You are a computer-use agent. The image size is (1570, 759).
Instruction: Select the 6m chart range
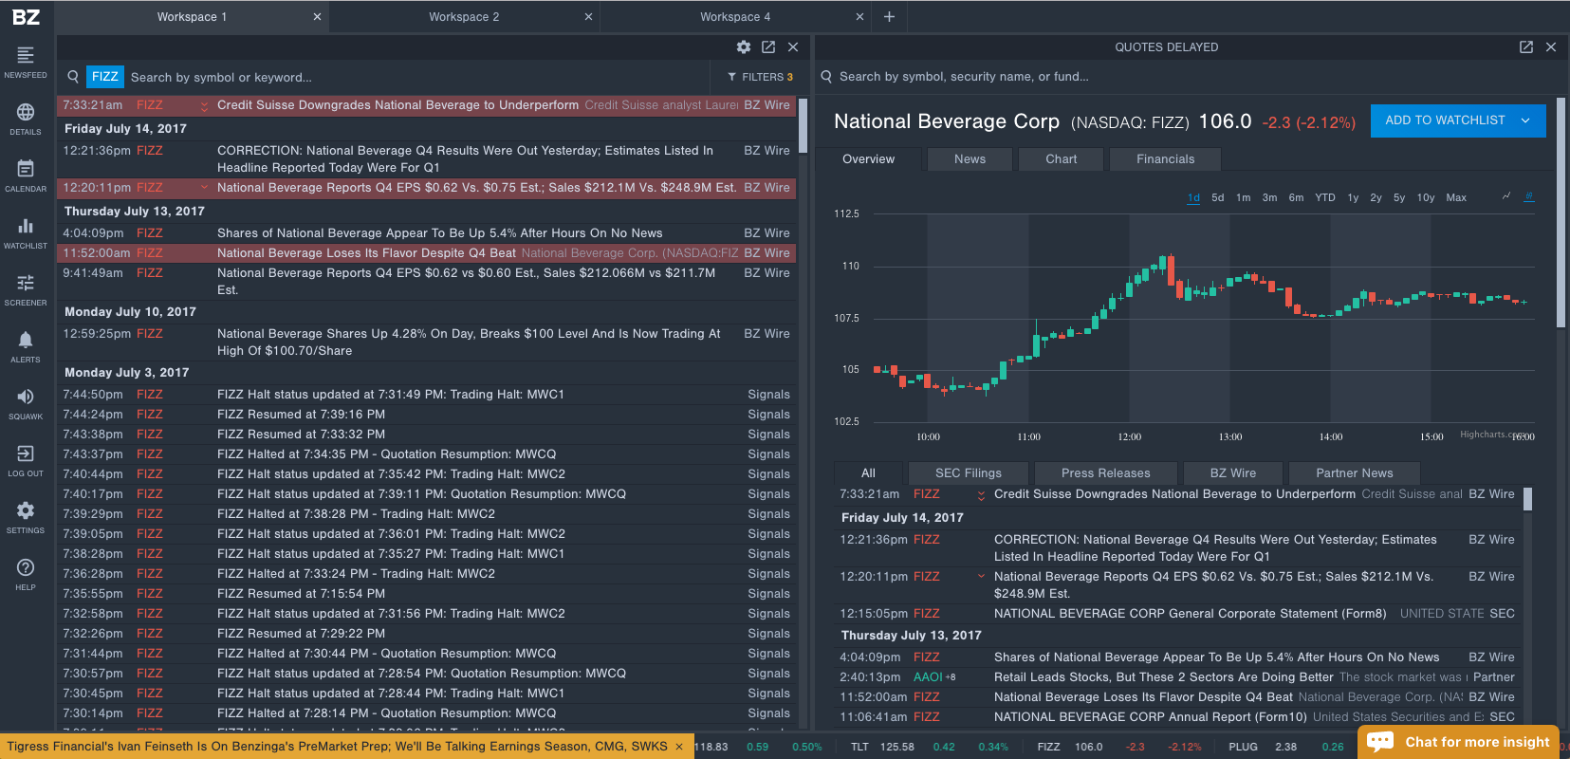pyautogui.click(x=1296, y=197)
